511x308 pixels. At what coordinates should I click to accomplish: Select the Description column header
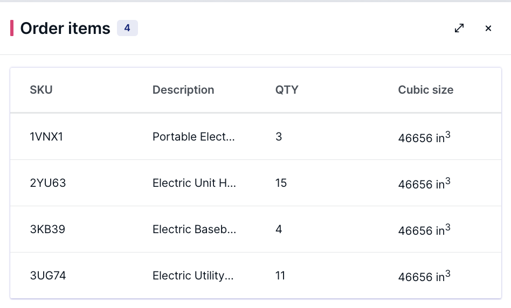(183, 90)
